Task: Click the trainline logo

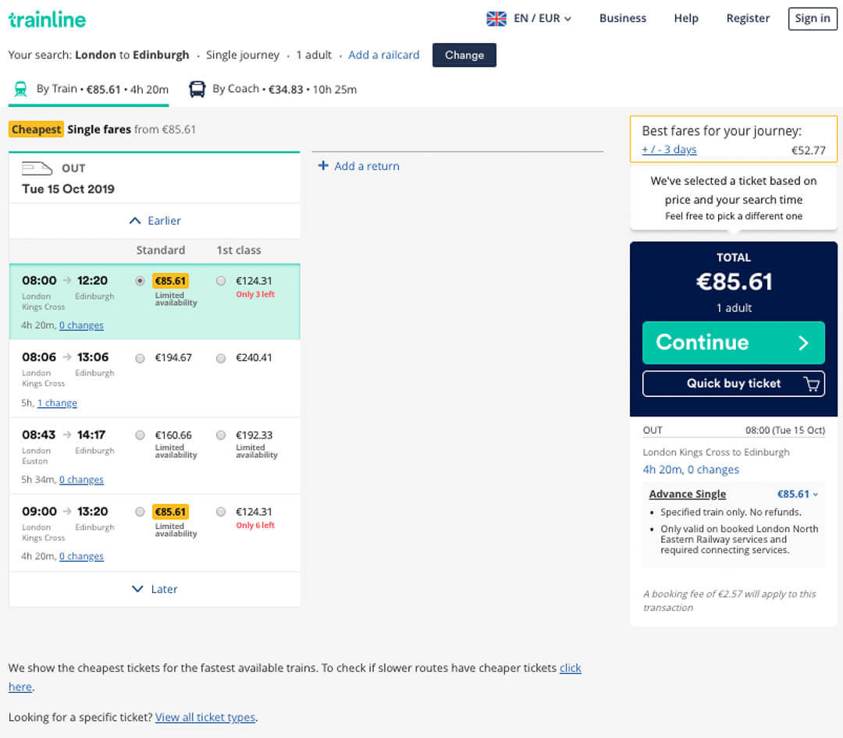Action: coord(48,20)
